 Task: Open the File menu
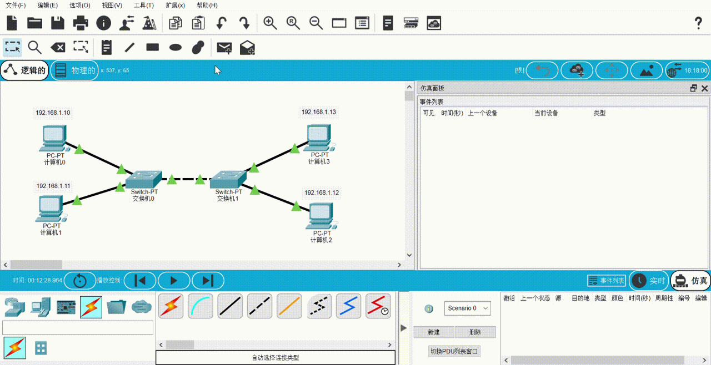(x=16, y=5)
